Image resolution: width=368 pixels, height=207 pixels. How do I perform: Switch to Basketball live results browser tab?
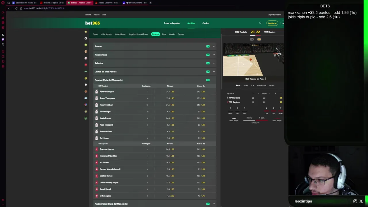tap(24, 3)
